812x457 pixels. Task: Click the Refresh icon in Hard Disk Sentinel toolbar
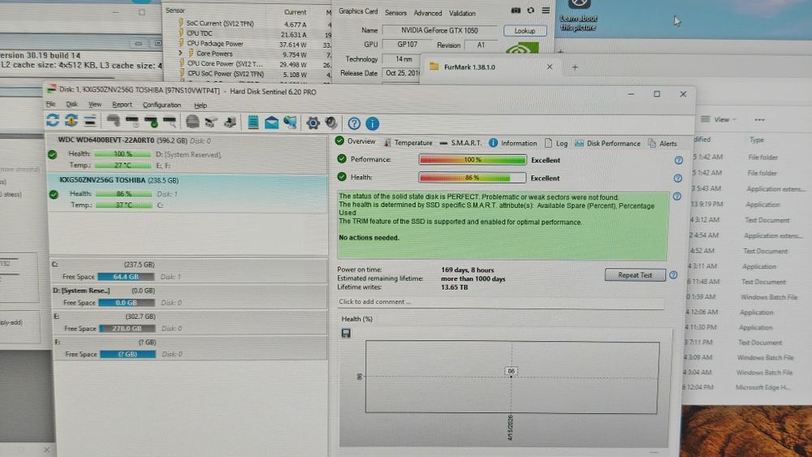(x=52, y=121)
